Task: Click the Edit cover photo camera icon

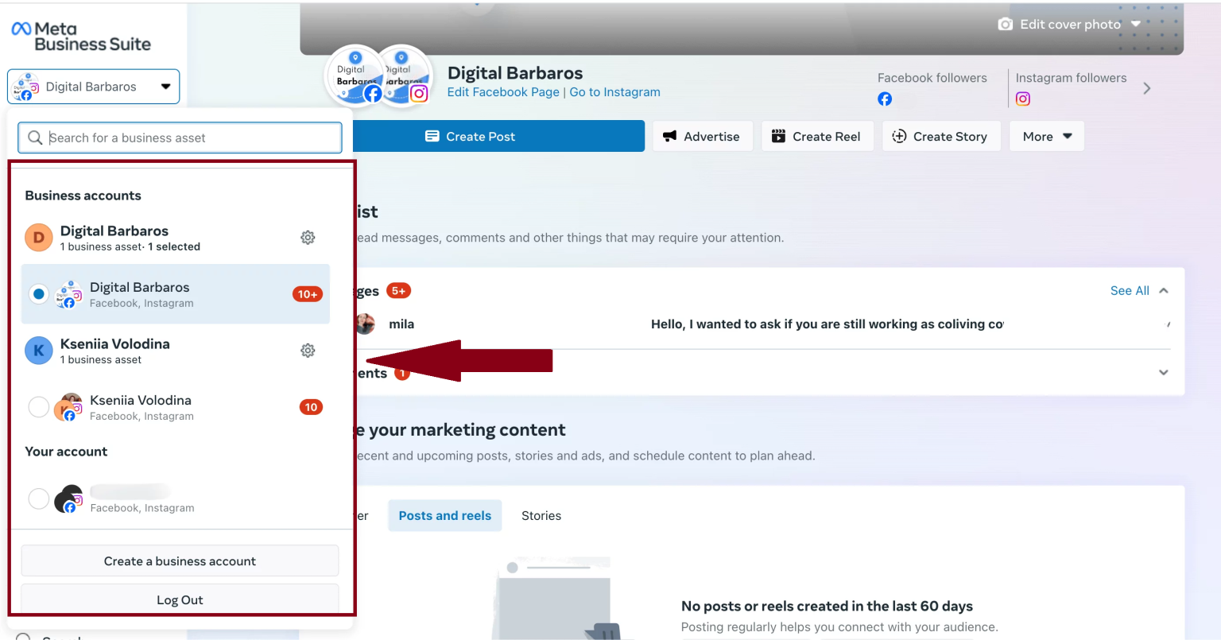Action: point(1005,24)
